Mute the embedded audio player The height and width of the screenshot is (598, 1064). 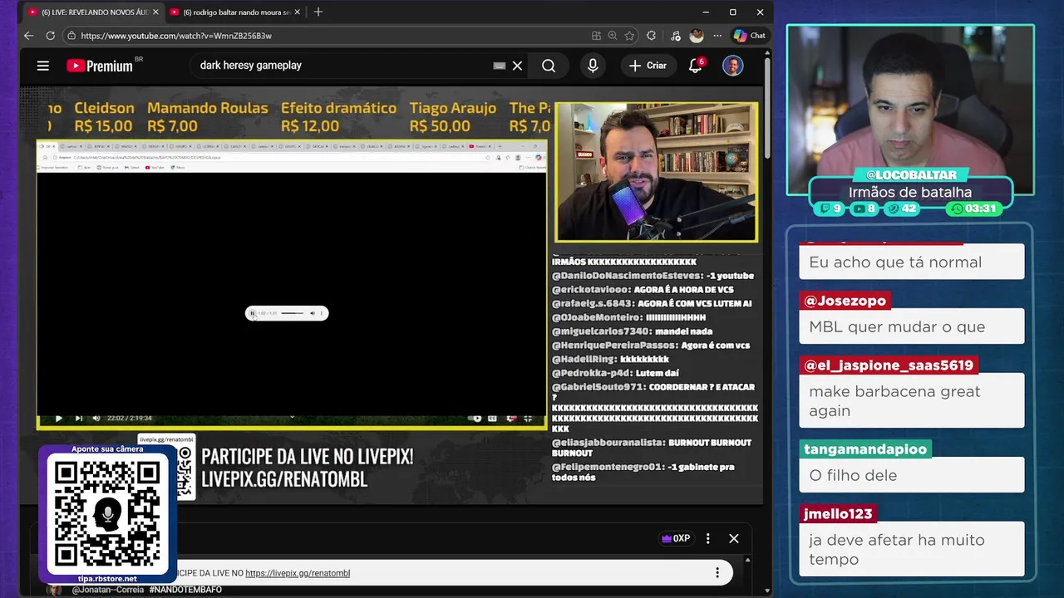(313, 313)
